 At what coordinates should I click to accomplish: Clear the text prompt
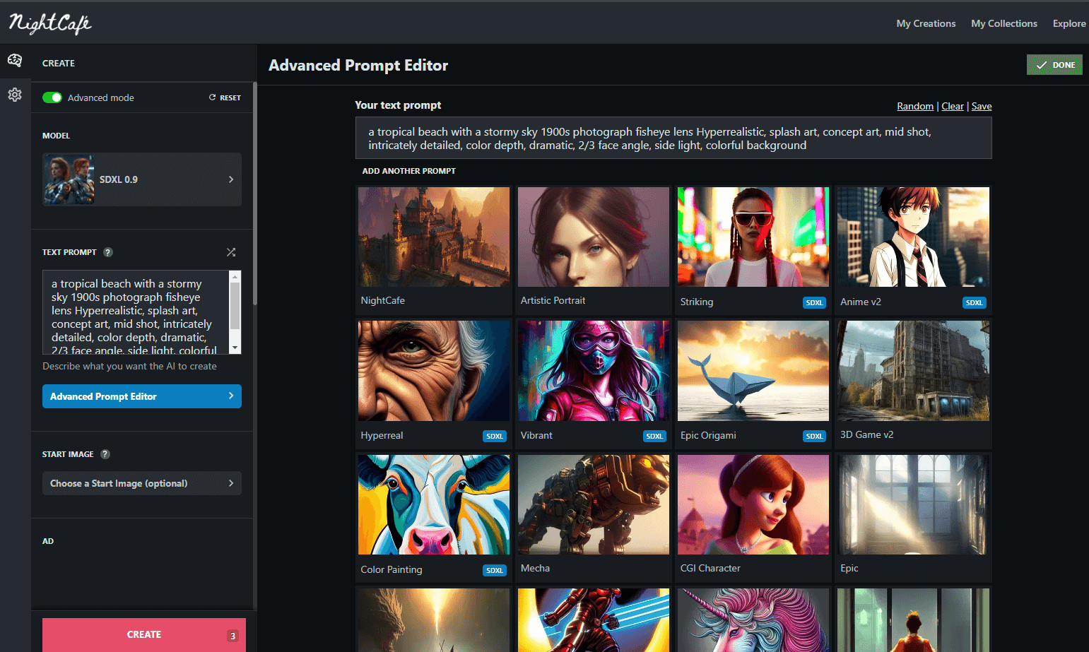pos(953,106)
